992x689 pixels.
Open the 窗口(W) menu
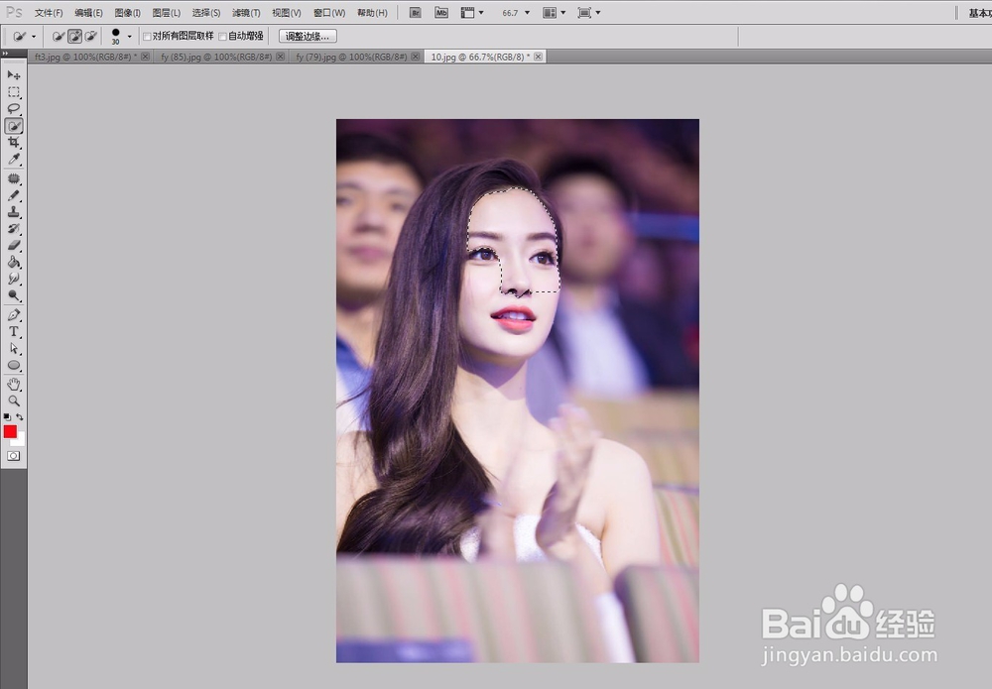point(329,13)
